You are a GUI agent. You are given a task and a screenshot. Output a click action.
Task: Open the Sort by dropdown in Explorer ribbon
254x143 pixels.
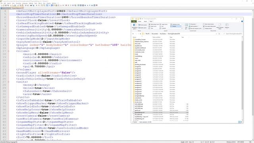click(186, 26)
